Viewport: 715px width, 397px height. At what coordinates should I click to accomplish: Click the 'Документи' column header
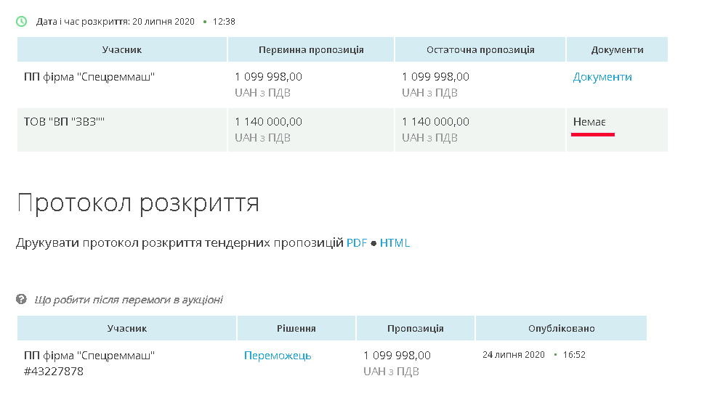(x=617, y=50)
